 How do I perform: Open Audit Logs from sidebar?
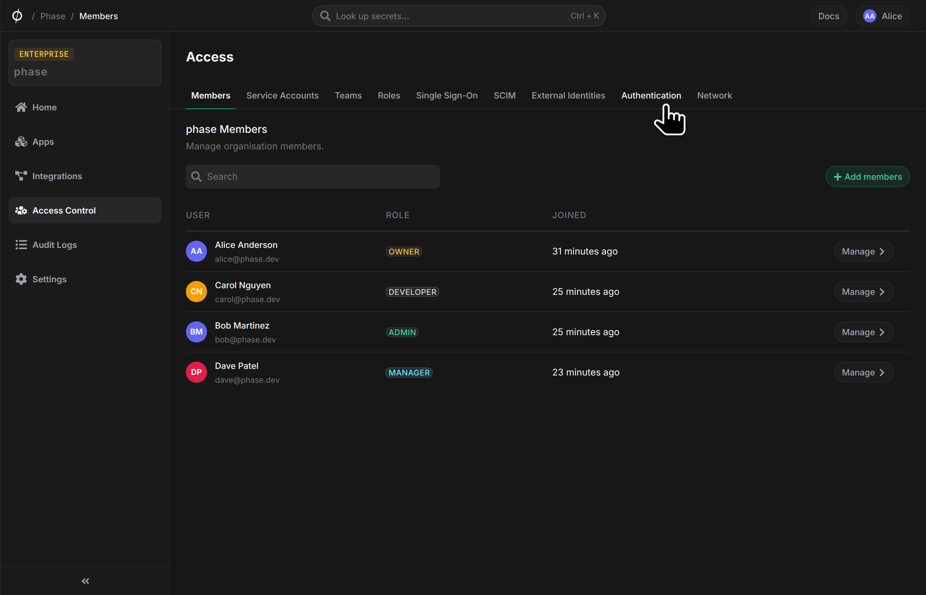pyautogui.click(x=85, y=245)
